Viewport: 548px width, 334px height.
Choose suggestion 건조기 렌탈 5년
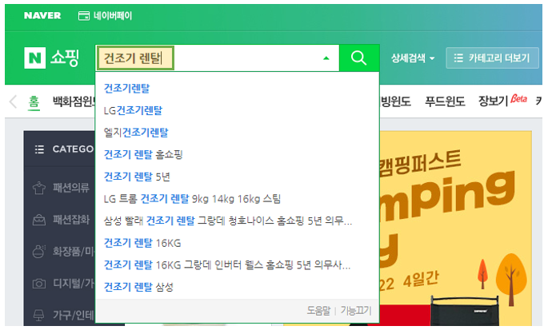pyautogui.click(x=137, y=177)
